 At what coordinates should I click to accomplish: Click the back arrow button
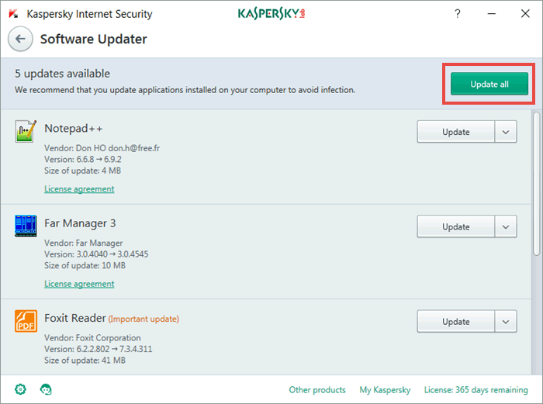(x=20, y=39)
